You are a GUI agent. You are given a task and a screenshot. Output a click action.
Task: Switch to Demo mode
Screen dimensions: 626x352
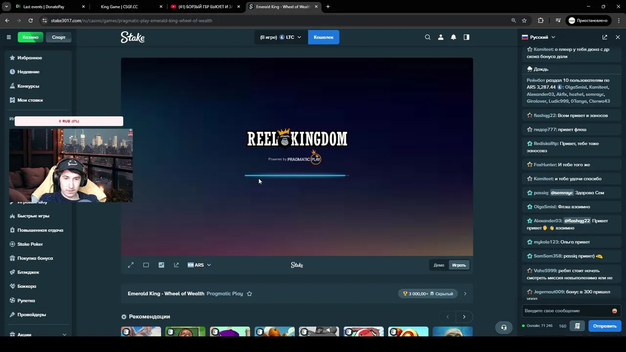point(439,265)
